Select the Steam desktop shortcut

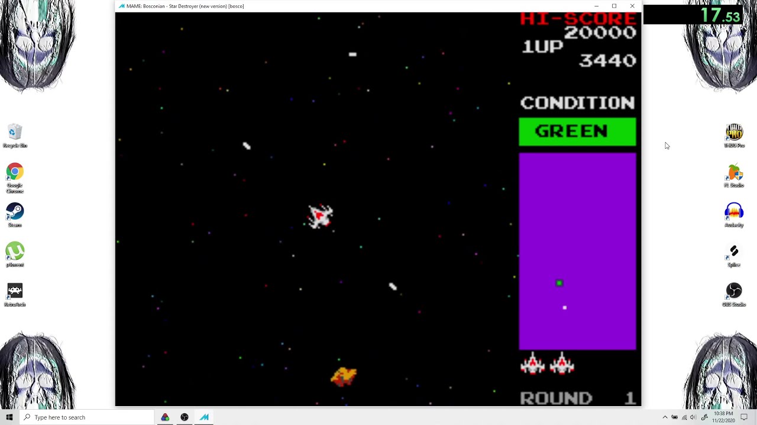15,215
